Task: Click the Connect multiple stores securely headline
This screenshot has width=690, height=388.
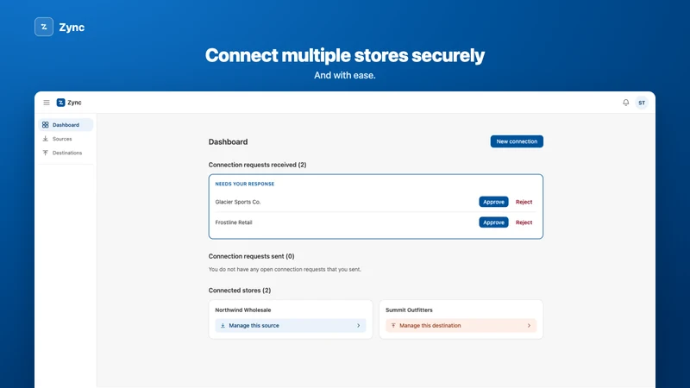Action: (x=344, y=55)
